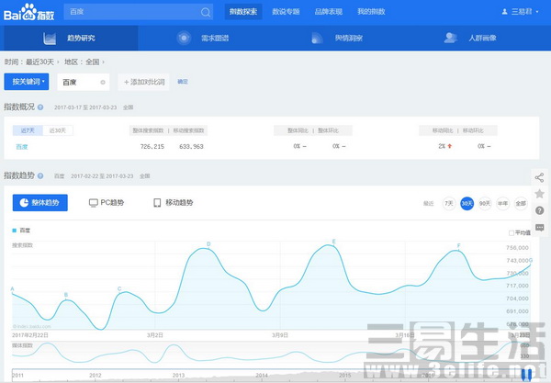Open help icon next to 指数趋势
Screen dimensions: 551x383
click(x=40, y=175)
